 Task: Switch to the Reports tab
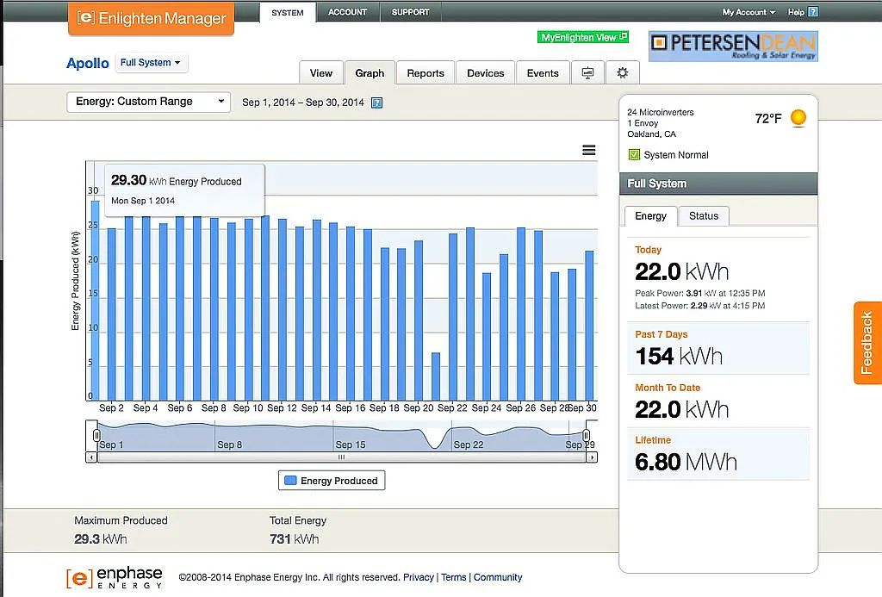[x=425, y=73]
